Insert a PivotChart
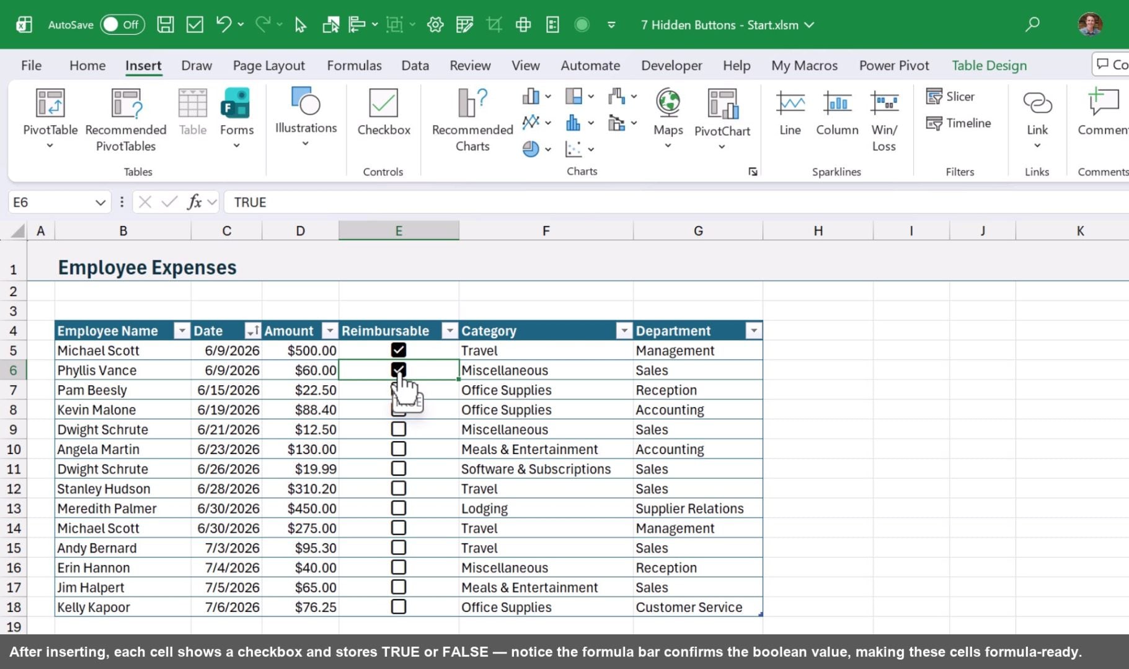The width and height of the screenshot is (1129, 669). pyautogui.click(x=722, y=119)
